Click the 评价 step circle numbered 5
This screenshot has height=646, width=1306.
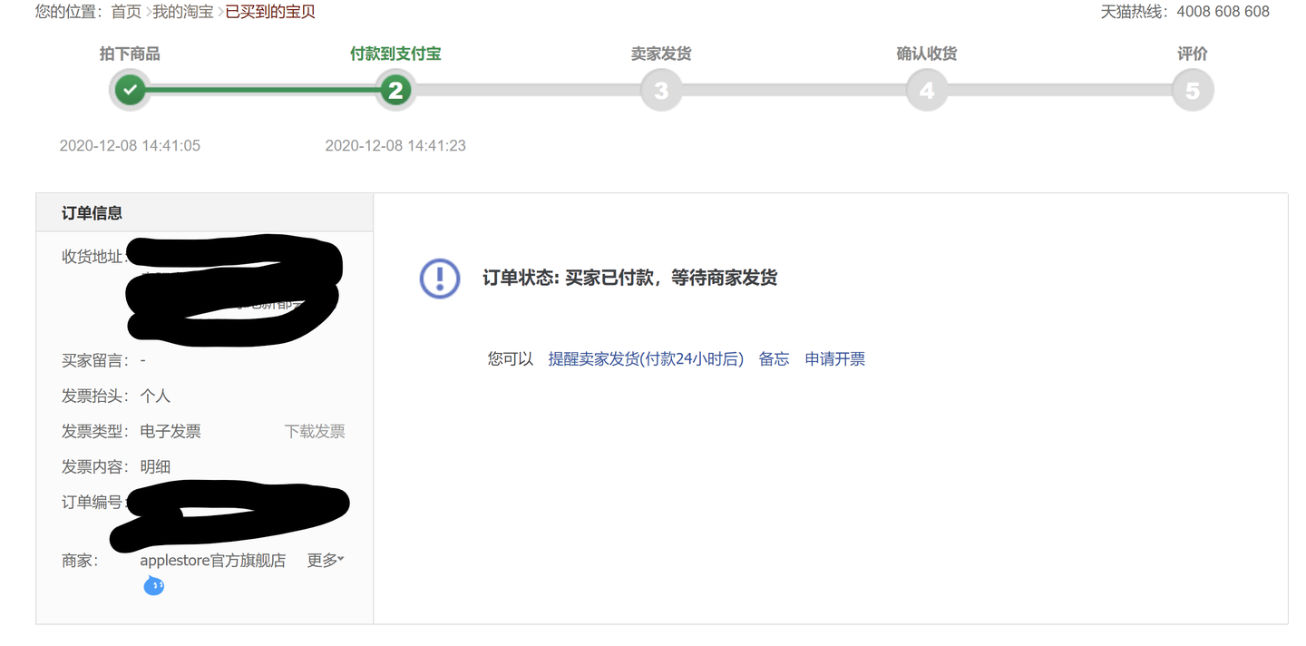pyautogui.click(x=1192, y=91)
